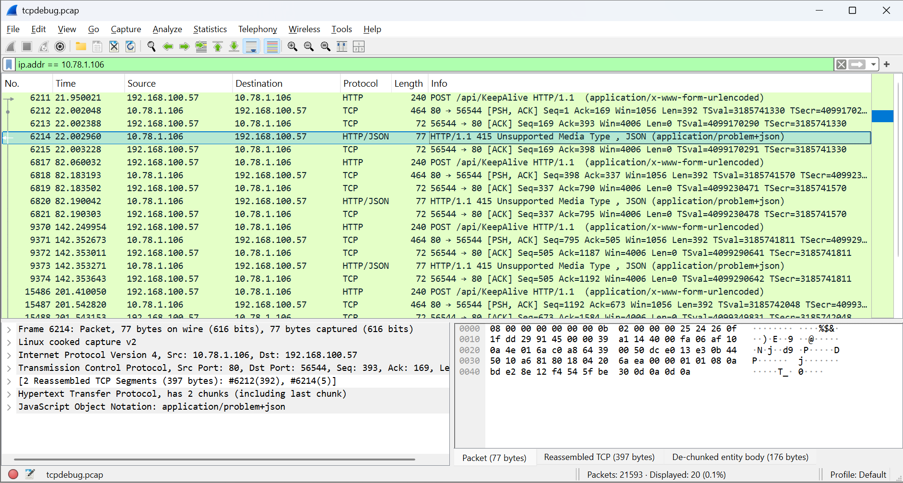Click the open capture file folder icon
Screen dimensions: 903x483
[81, 46]
